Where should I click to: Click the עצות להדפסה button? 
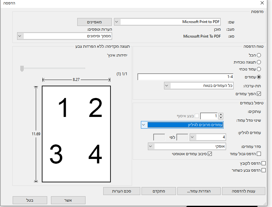coord(244,191)
